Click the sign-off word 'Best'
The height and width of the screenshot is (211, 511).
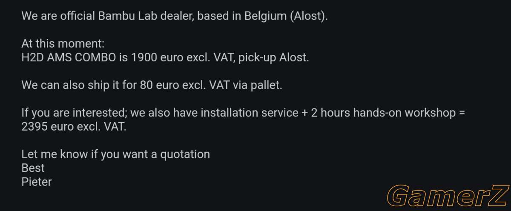[33, 168]
